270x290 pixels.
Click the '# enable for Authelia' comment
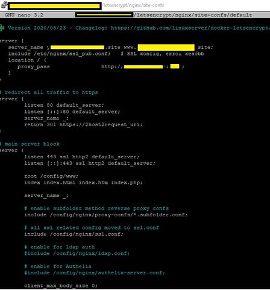point(58,266)
